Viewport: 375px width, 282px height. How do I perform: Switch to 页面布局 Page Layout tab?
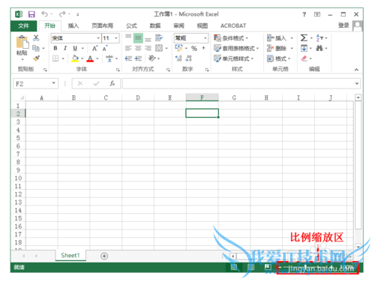[103, 25]
